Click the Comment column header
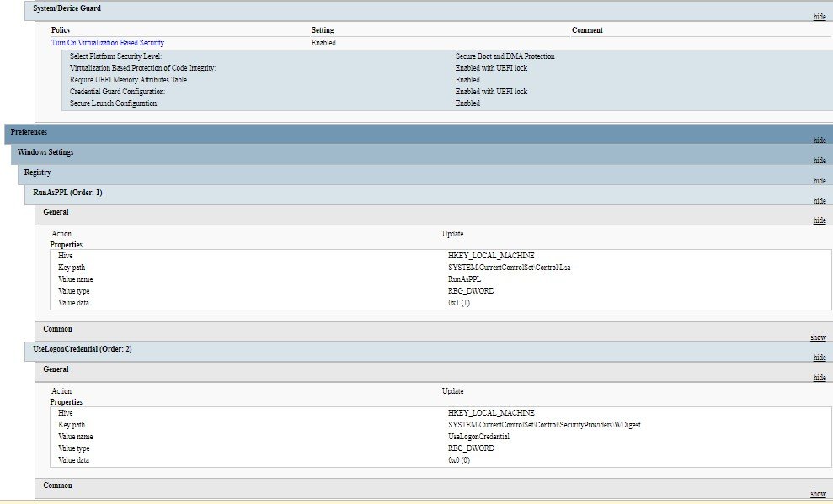Screen dimensions: 833x504 point(587,30)
